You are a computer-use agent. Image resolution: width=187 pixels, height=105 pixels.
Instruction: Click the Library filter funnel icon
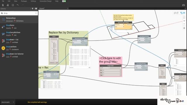coord(32,8)
